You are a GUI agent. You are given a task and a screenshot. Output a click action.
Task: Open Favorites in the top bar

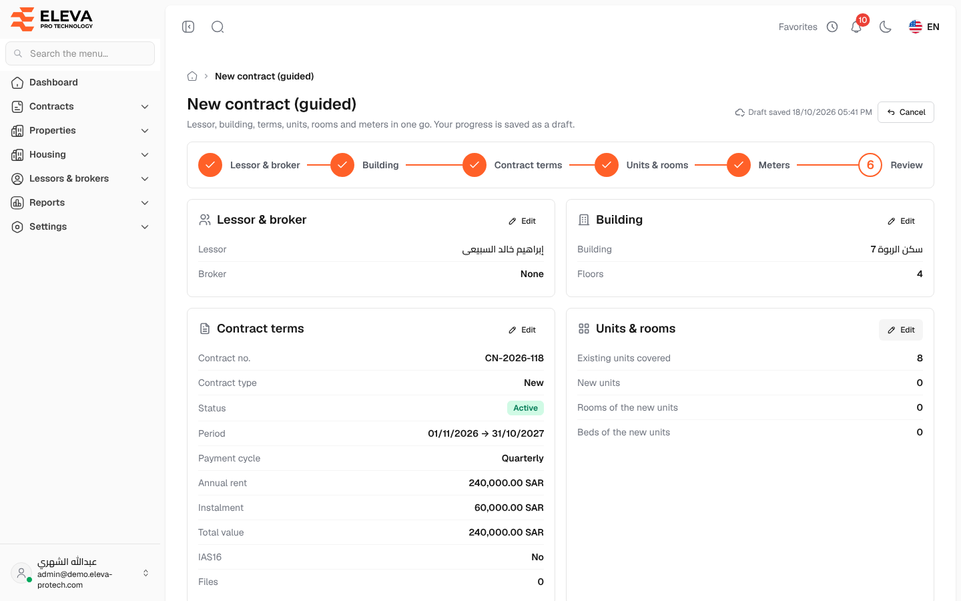pyautogui.click(x=798, y=27)
